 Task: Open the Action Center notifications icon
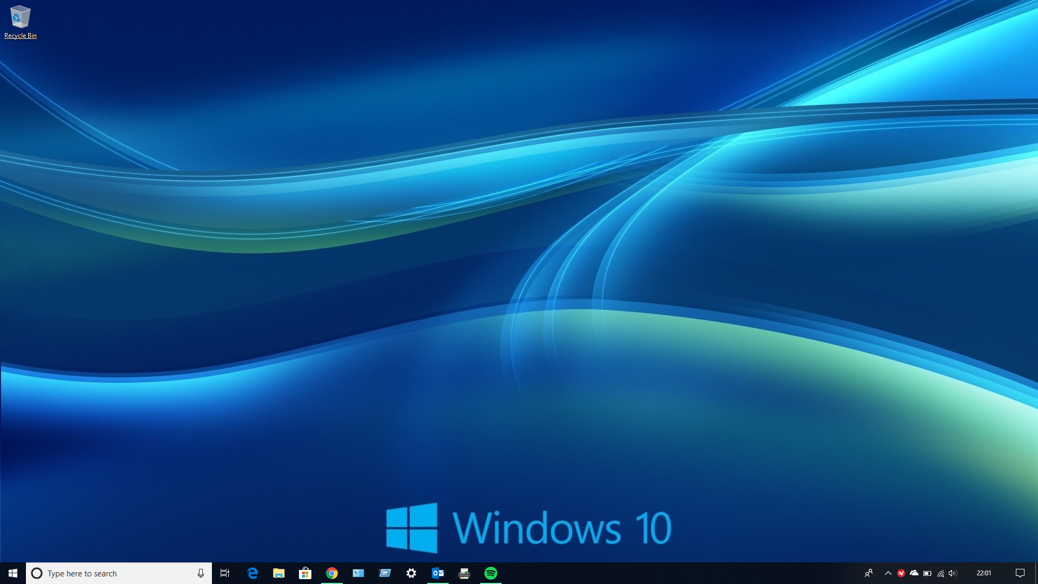tap(1020, 573)
